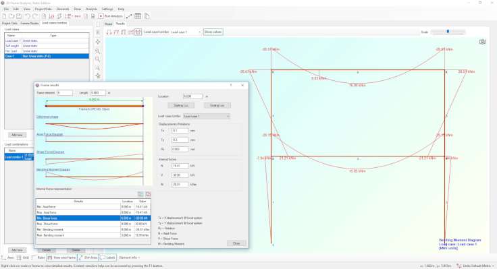Select the Max. Shear force result row
The image size is (497, 269).
click(93, 224)
